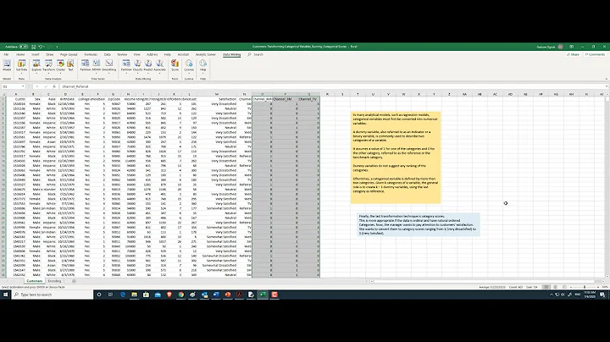Screen dimensions: 610x342
Task: Click zoom in plus button
Action: (x=598, y=287)
